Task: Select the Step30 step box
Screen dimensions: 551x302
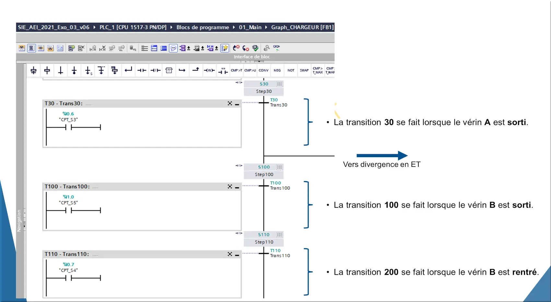Action: point(264,91)
